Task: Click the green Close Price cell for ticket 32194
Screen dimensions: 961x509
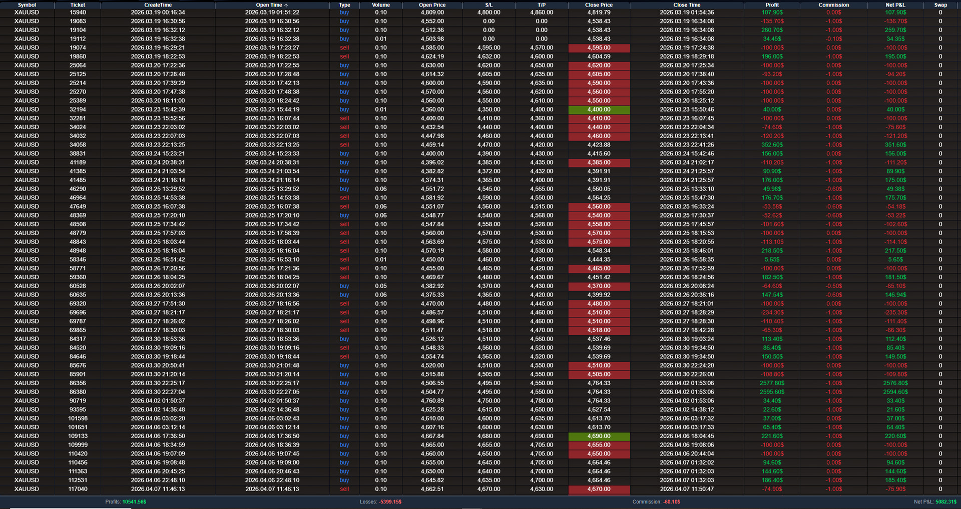Action: pos(599,109)
